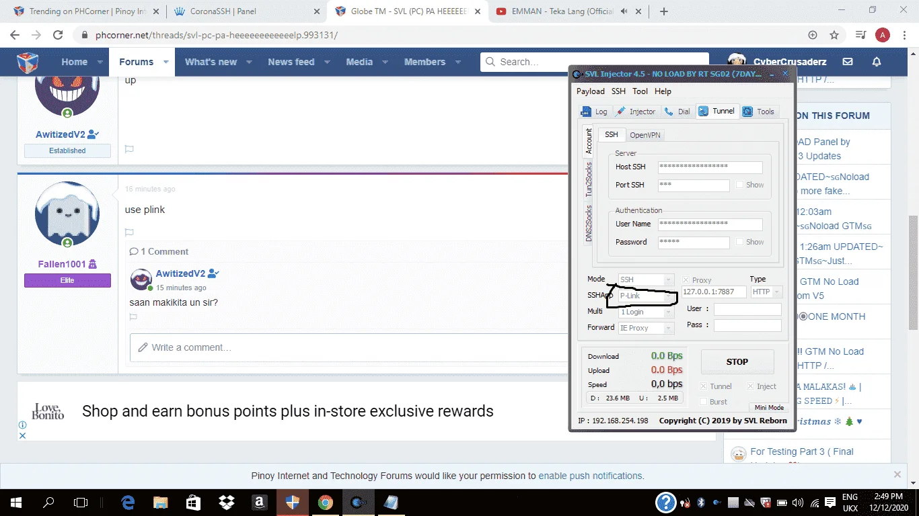Expand the Multi login dropdown
This screenshot has width=919, height=516.
[669, 312]
